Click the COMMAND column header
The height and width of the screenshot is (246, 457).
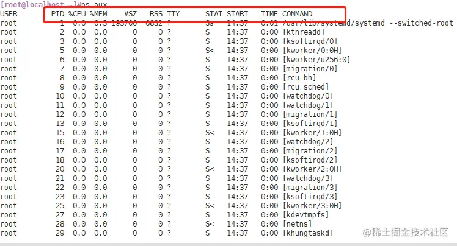tap(298, 14)
